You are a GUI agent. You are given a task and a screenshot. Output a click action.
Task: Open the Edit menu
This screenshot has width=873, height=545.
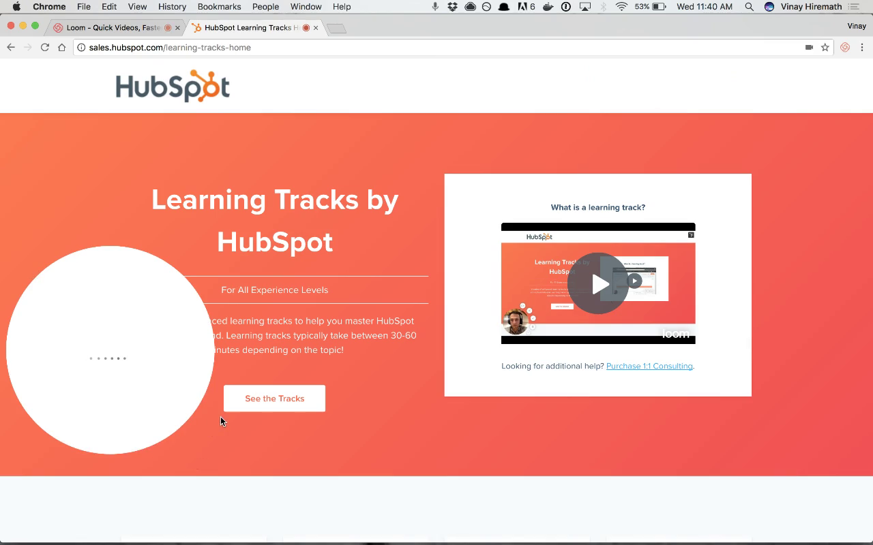point(109,7)
